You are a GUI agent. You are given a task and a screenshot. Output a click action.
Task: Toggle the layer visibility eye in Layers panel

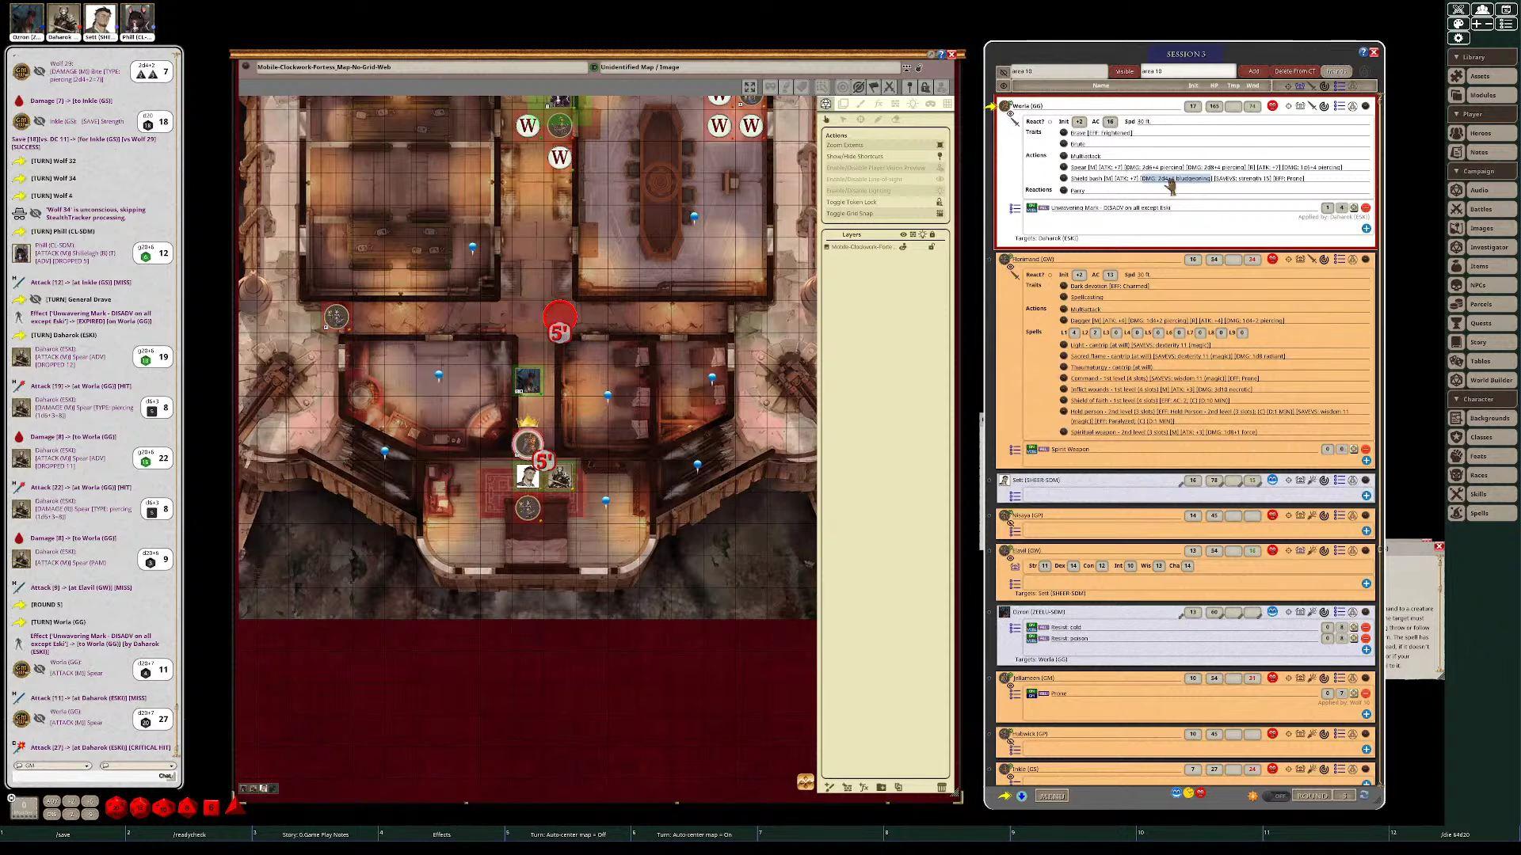[x=904, y=234]
